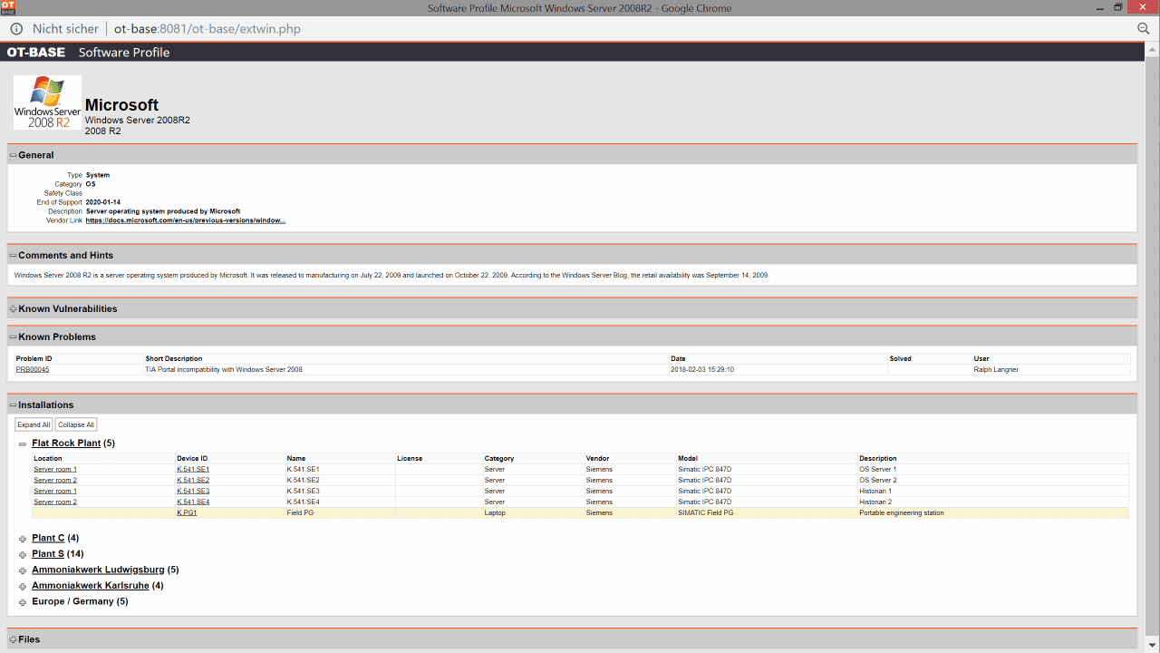The height and width of the screenshot is (653, 1160).
Task: Open problem PRB00045
Action: click(x=33, y=370)
